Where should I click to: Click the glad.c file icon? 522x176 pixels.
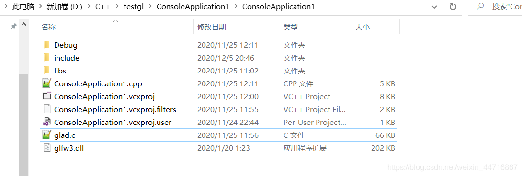46,135
